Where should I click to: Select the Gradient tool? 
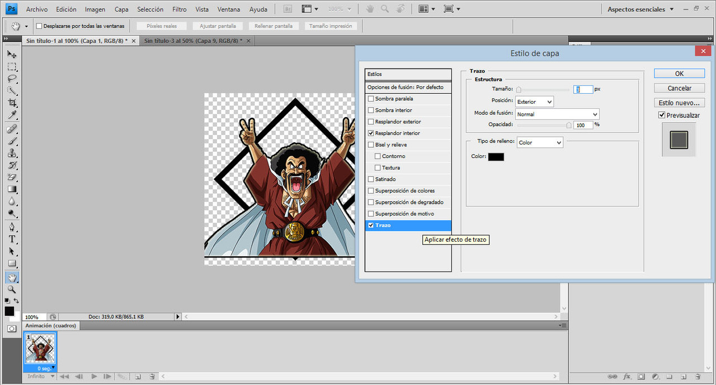pos(12,190)
